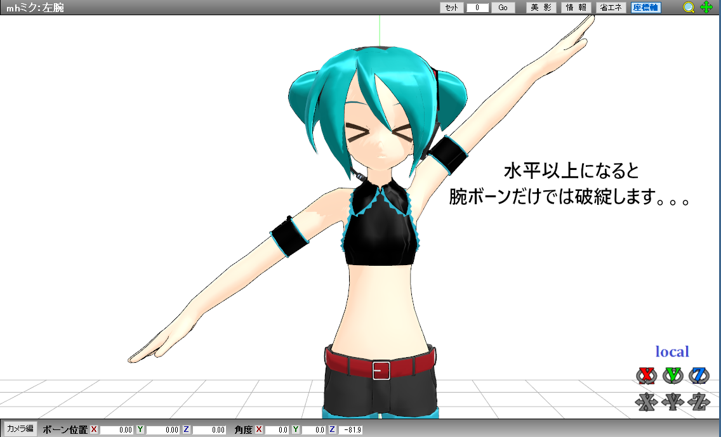
Task: Click the bone position Y label button
Action: 140,429
